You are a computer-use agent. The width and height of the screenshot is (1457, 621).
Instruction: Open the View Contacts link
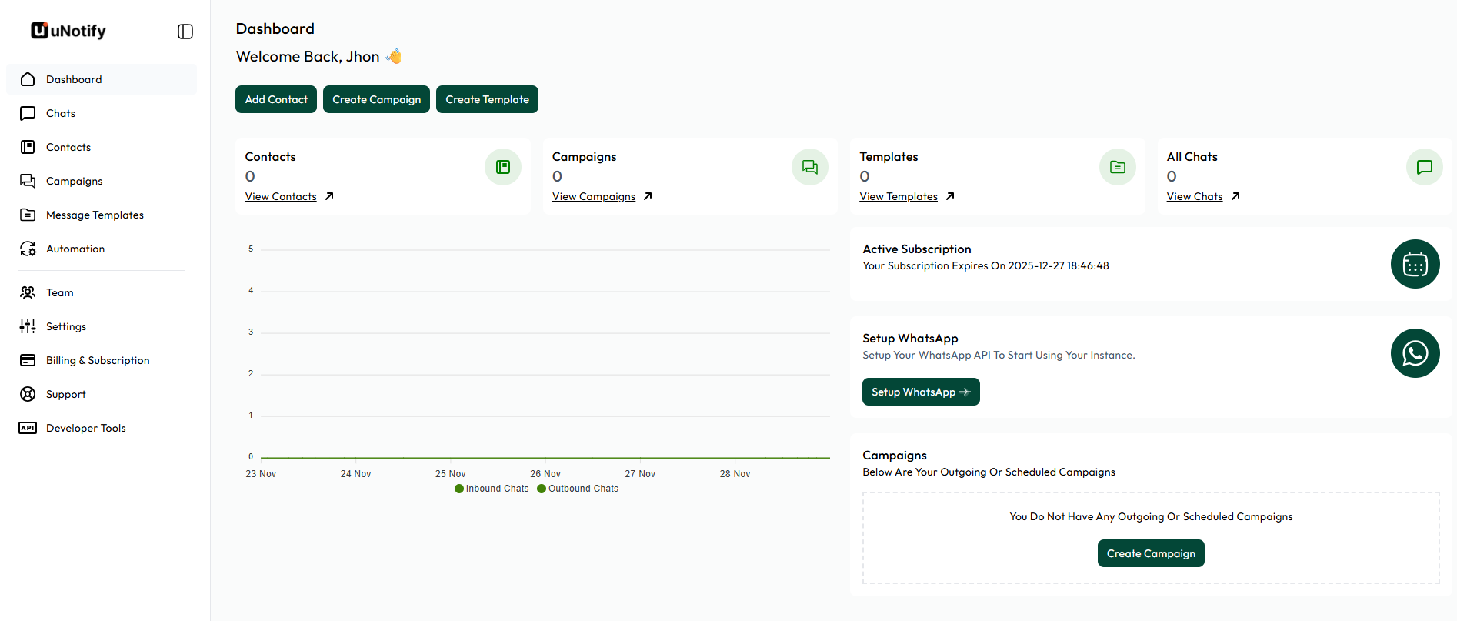point(281,197)
